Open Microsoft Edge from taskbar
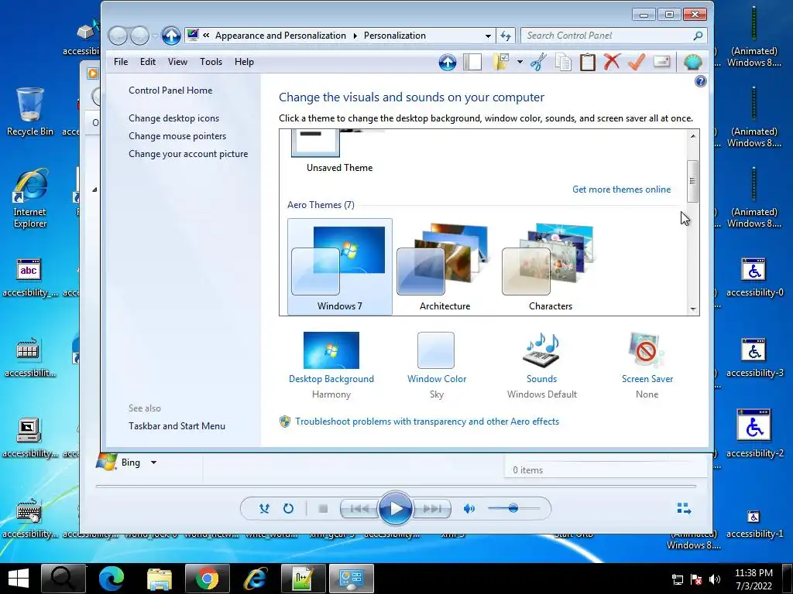Viewport: 793px width, 594px height. (112, 579)
